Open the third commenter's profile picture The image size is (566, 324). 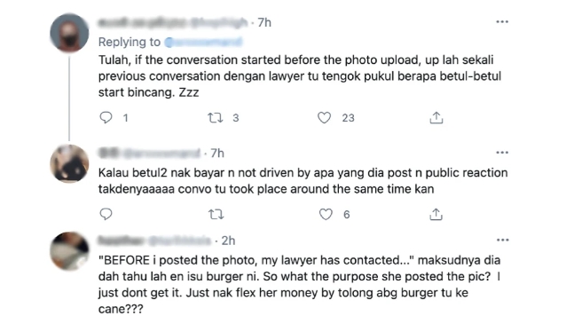[69, 251]
